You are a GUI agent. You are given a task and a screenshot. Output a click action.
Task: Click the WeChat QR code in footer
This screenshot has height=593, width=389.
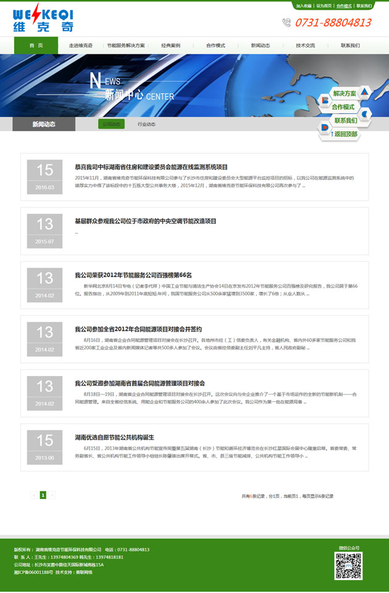pyautogui.click(x=348, y=566)
